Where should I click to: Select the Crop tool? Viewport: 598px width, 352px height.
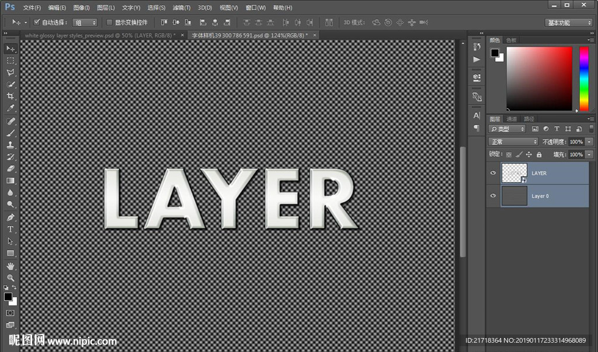(11, 96)
